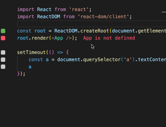The width and height of the screenshot is (166, 127).
Task: Click the closing '});' of setTimeout
Action: 21,74
